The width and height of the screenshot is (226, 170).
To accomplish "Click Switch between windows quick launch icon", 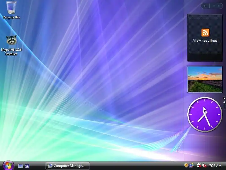I will tap(27, 166).
